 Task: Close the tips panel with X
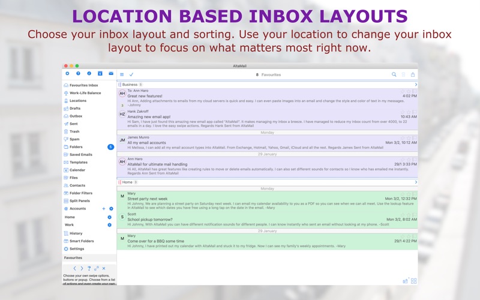click(x=104, y=268)
